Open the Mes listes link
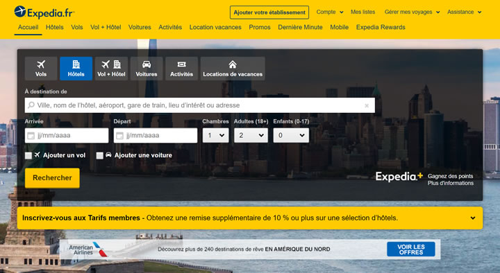This screenshot has height=273, width=500. [x=363, y=12]
